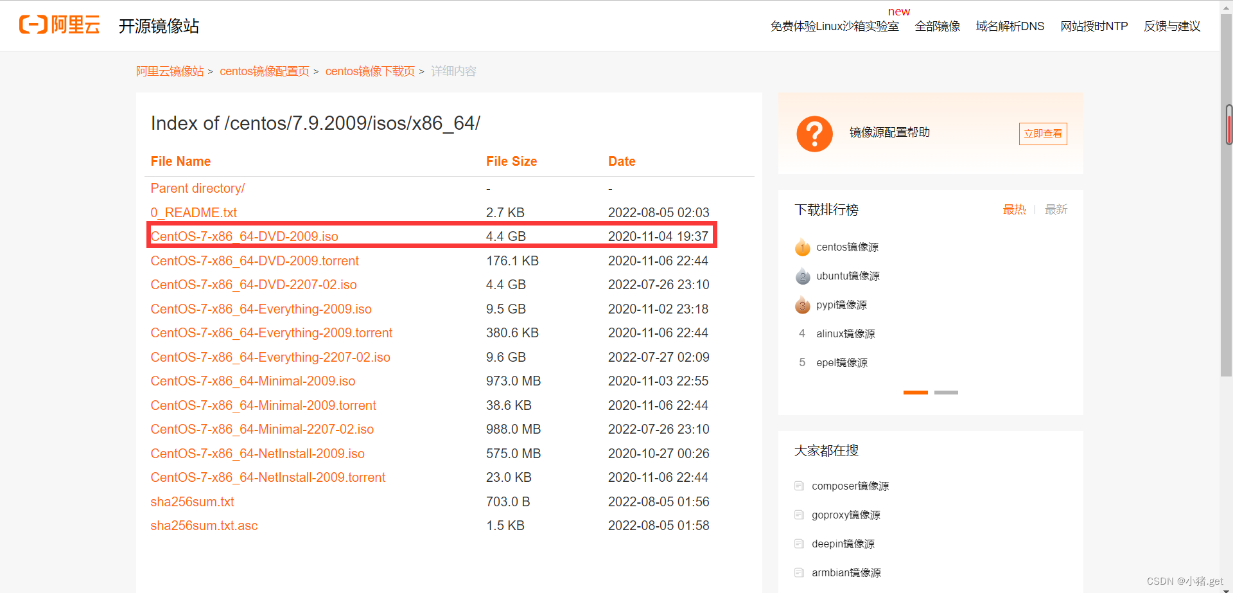Download CentOS-7-x86_64-NetInstall-2009.torrent
Viewport: 1233px width, 593px height.
tap(268, 477)
